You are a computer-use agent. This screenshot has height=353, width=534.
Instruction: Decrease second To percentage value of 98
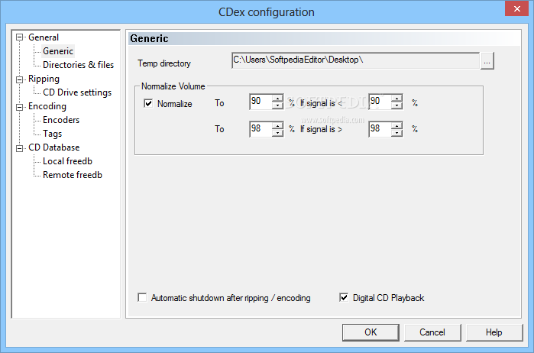(x=277, y=133)
